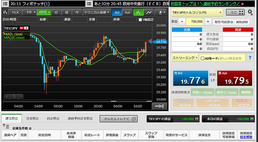This screenshot has width=258, height=142.
Task: Click the sort list icon above positions table
Action: coord(6,126)
